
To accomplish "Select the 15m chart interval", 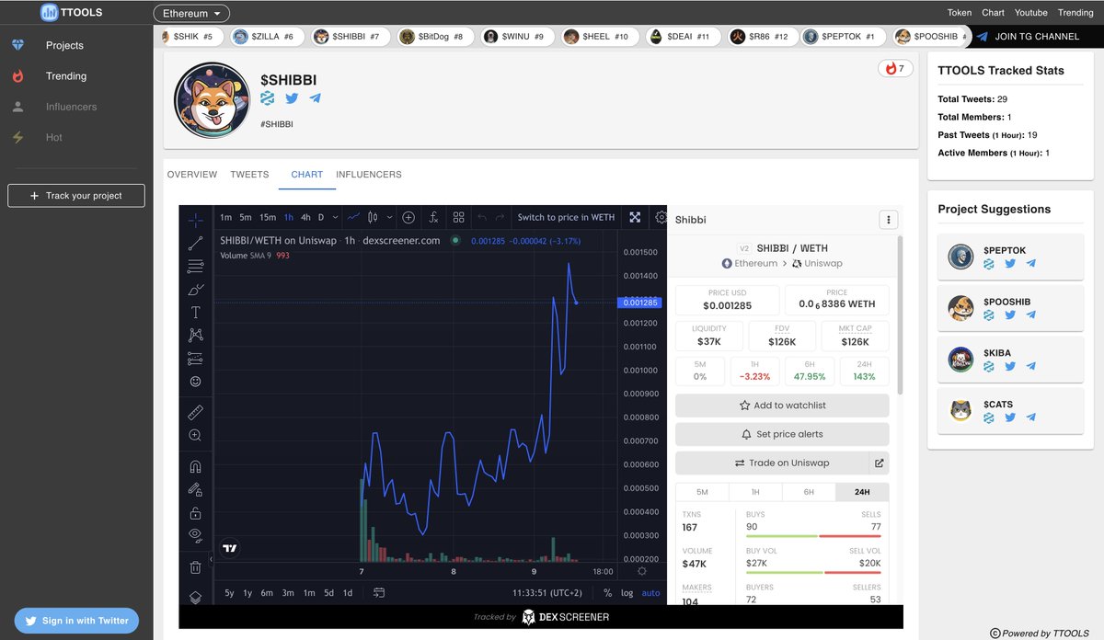I will tap(268, 218).
